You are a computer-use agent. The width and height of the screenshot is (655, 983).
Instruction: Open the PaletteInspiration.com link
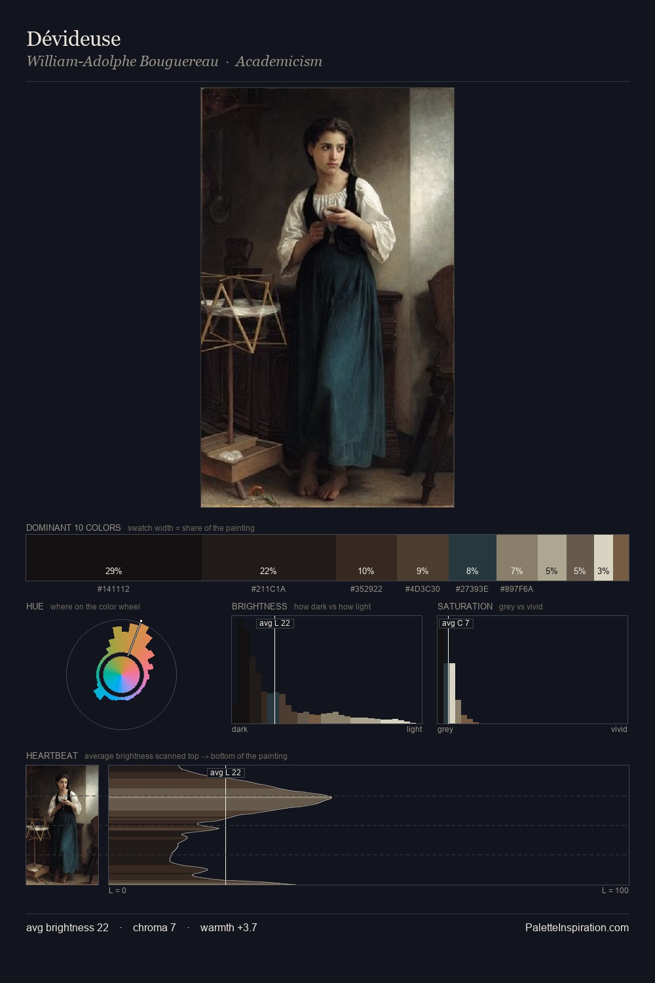tap(577, 927)
